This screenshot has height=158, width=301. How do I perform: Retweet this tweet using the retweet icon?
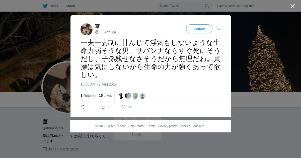[x=103, y=107]
